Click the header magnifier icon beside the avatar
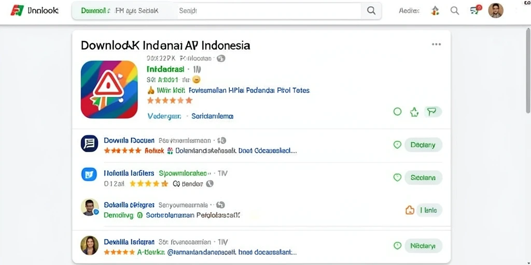531x265 pixels. click(454, 11)
